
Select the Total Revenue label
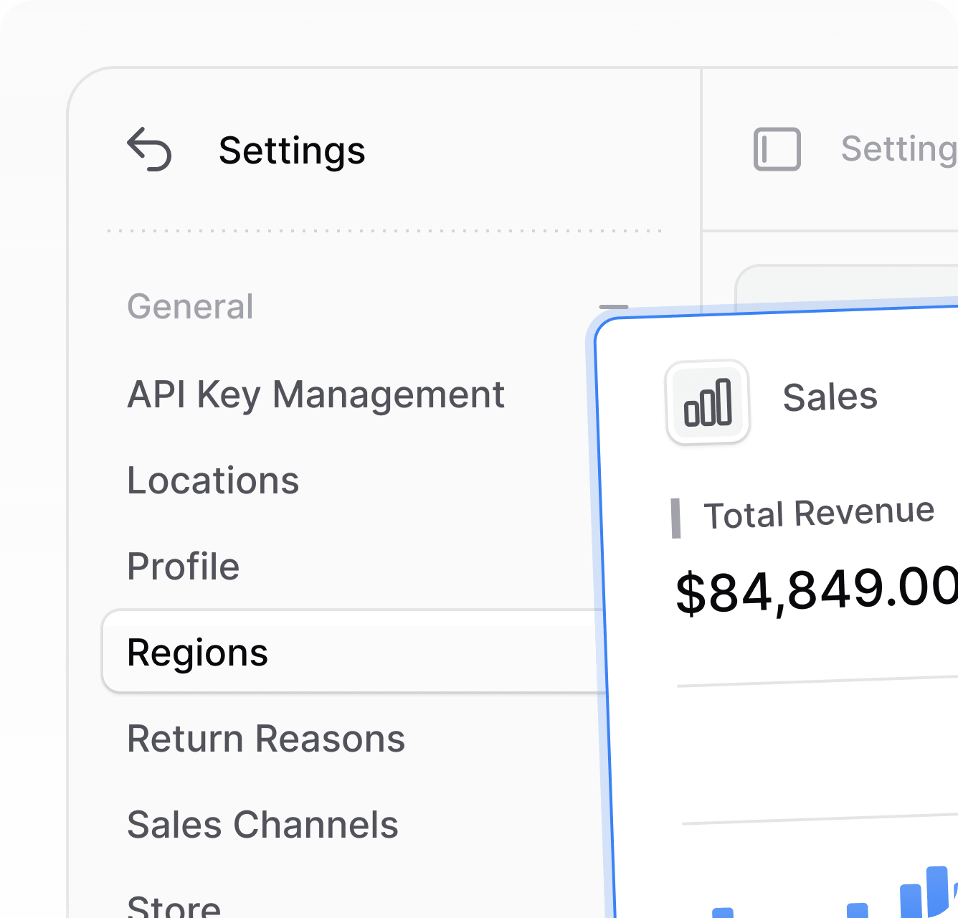coord(819,514)
